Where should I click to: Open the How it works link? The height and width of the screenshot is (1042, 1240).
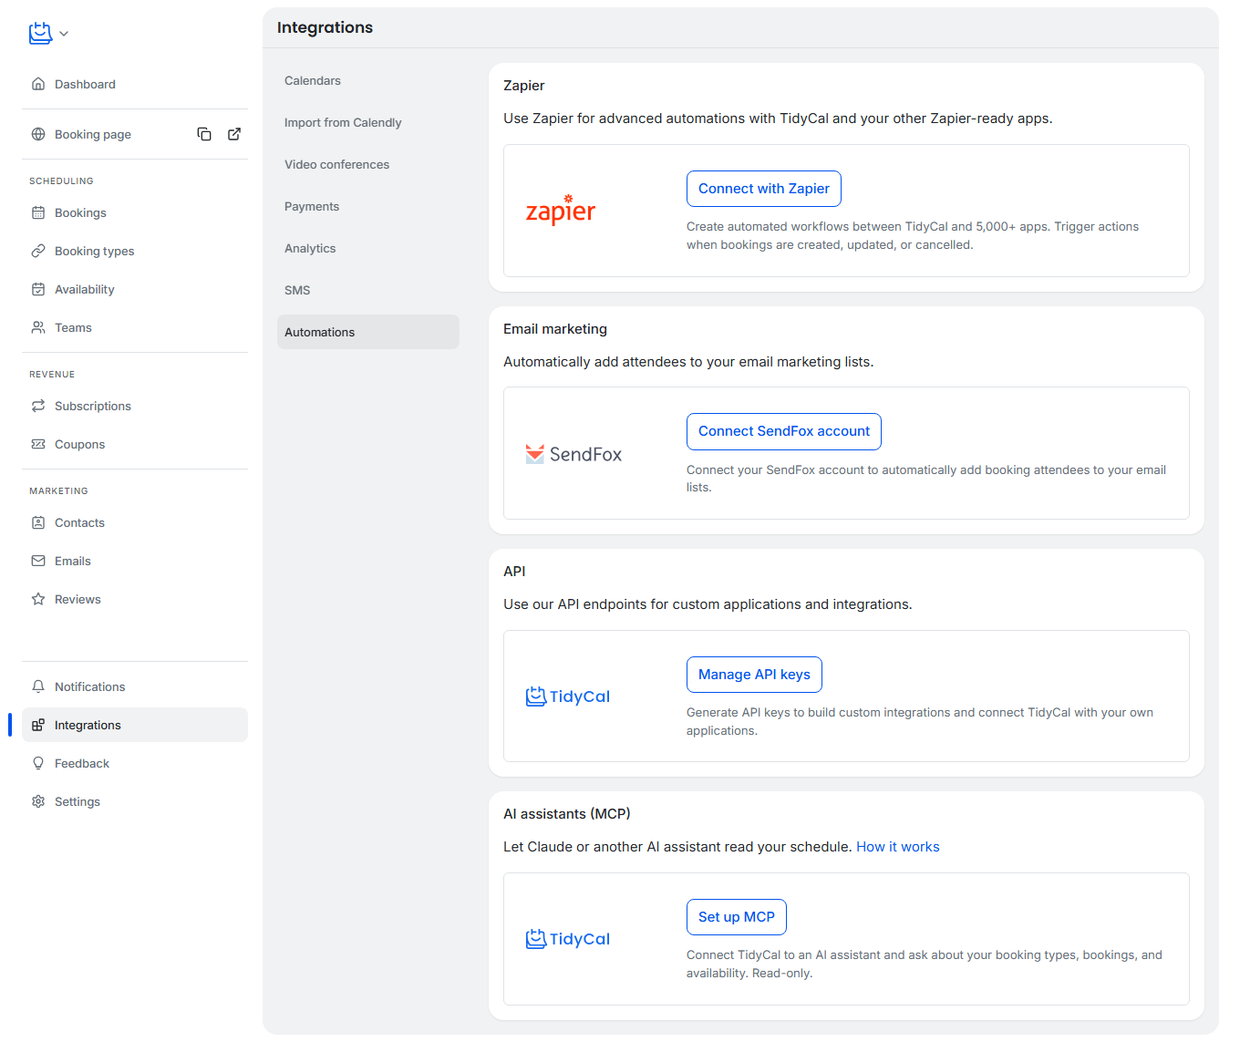coord(898,847)
